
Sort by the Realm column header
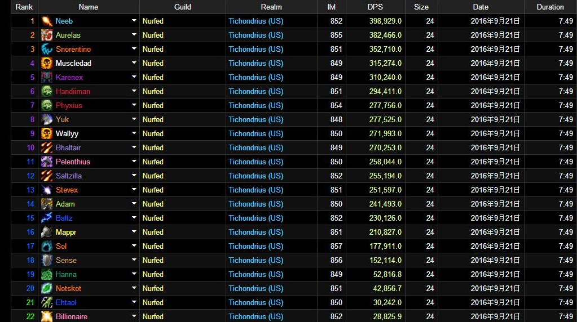point(271,7)
